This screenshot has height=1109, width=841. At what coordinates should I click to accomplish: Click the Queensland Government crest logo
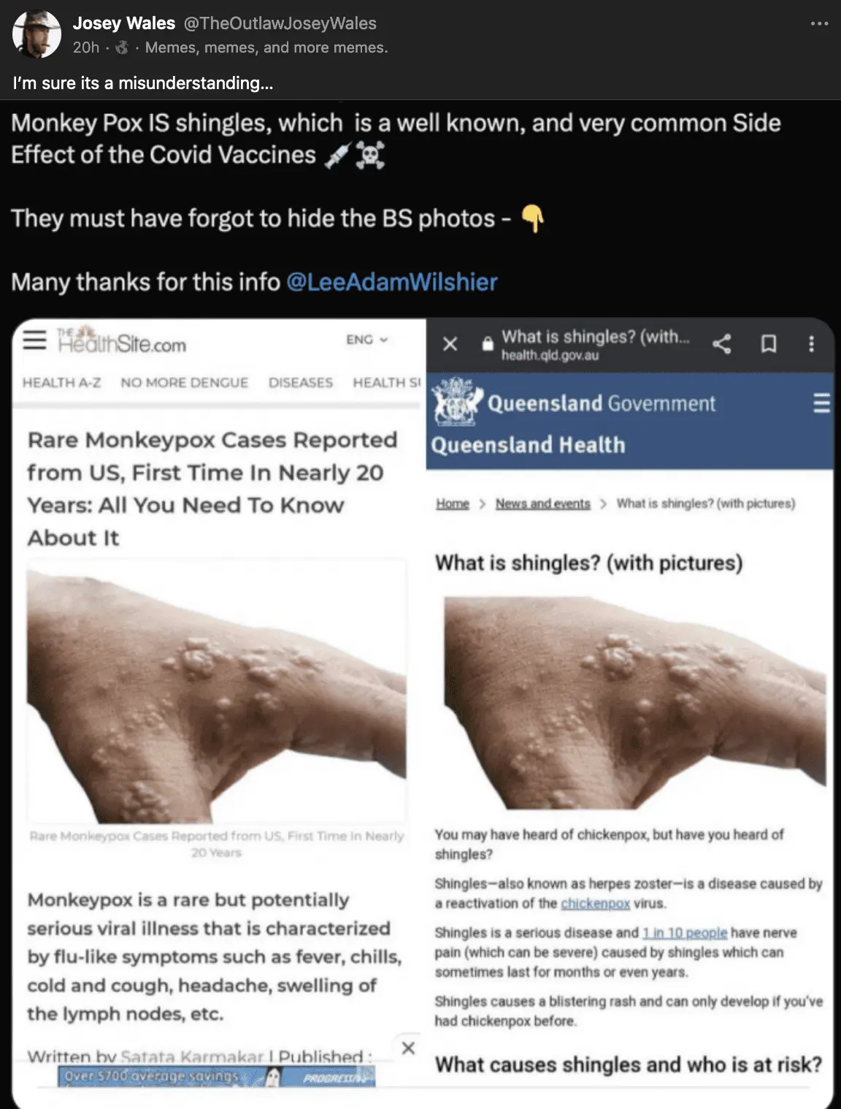[x=457, y=401]
